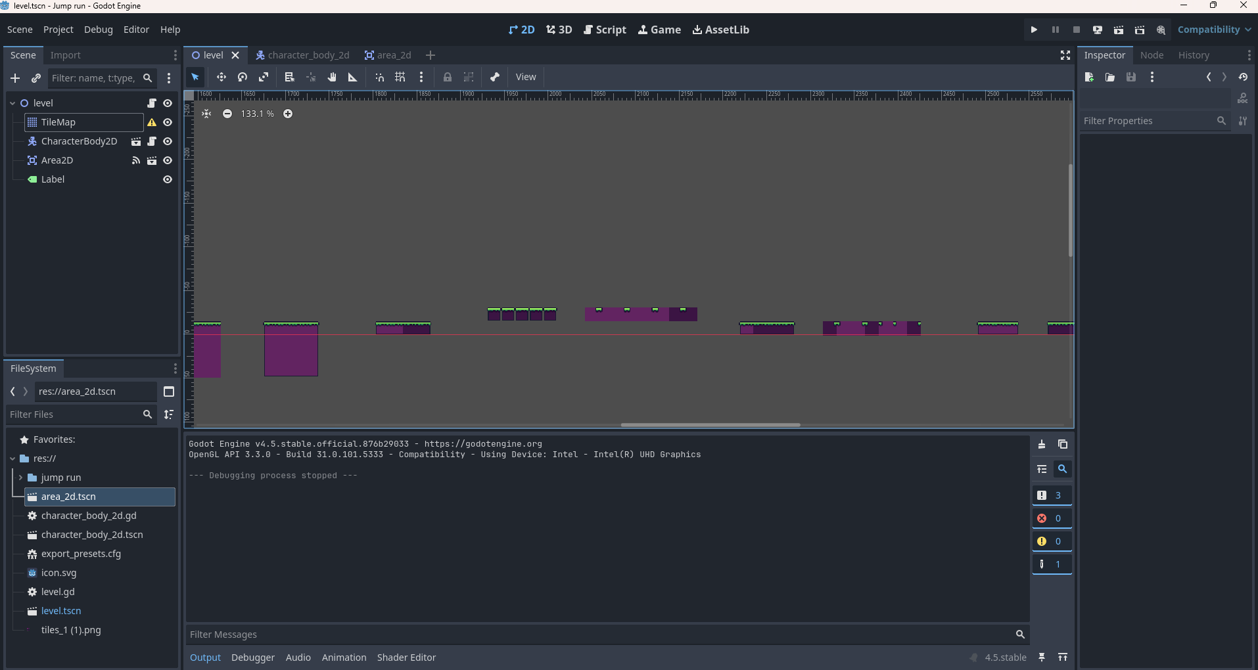Viewport: 1258px width, 670px height.
Task: Open the Shader Editor panel
Action: (406, 658)
